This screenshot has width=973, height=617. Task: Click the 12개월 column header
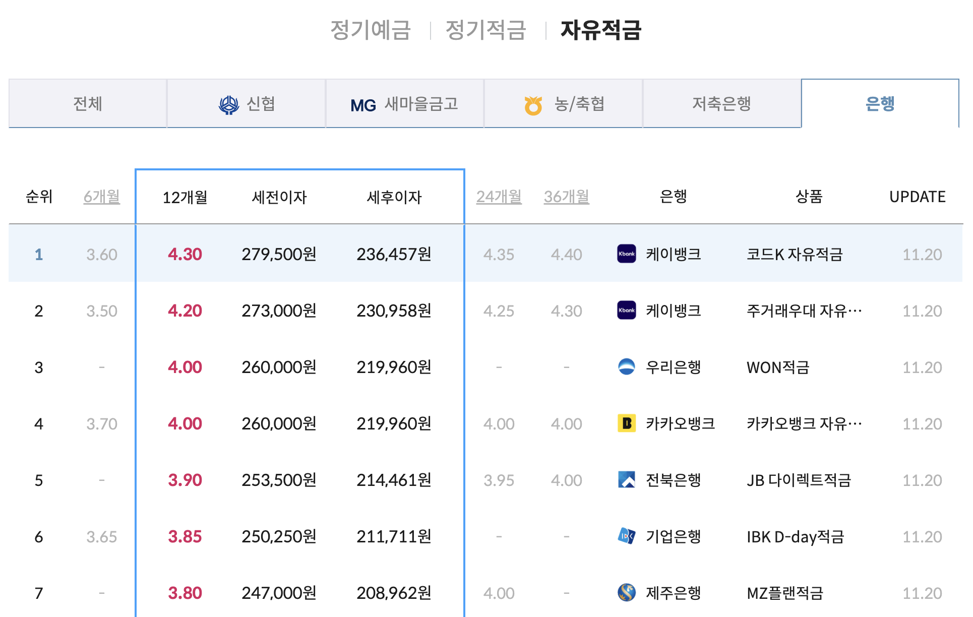[x=185, y=197]
